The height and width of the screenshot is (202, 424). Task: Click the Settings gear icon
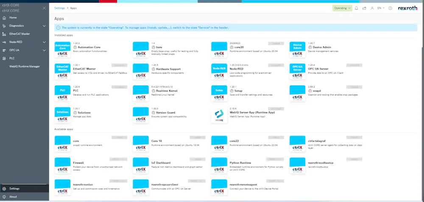tap(4, 188)
